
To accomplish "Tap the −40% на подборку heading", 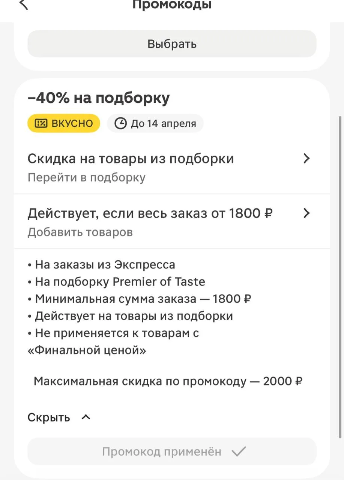I will click(99, 98).
